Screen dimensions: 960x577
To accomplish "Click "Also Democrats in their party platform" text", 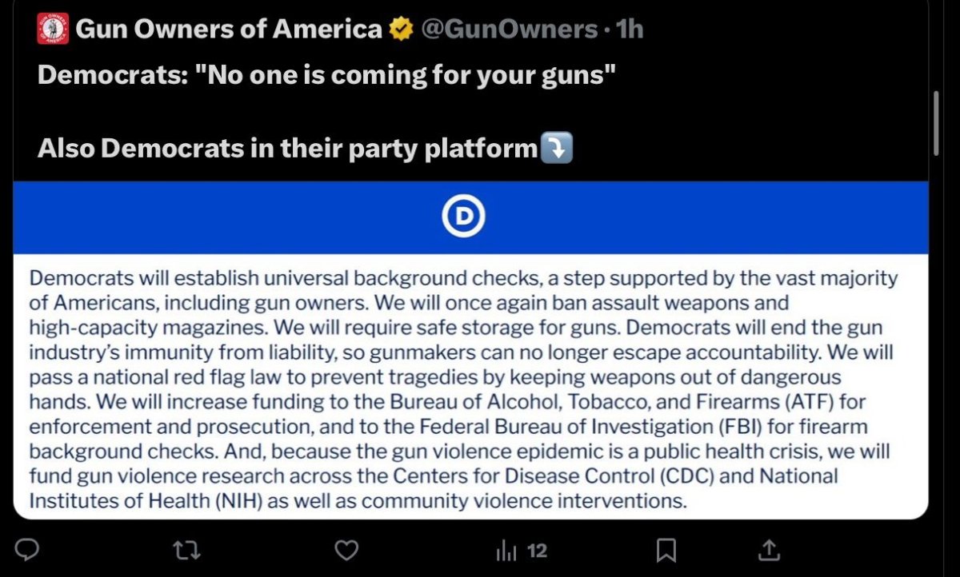I will [x=288, y=149].
